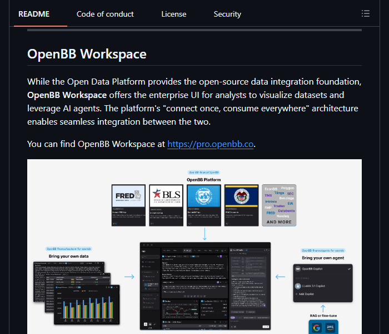This screenshot has height=334, width=389.
Task: Switch to Code of conduct tab
Action: (105, 14)
